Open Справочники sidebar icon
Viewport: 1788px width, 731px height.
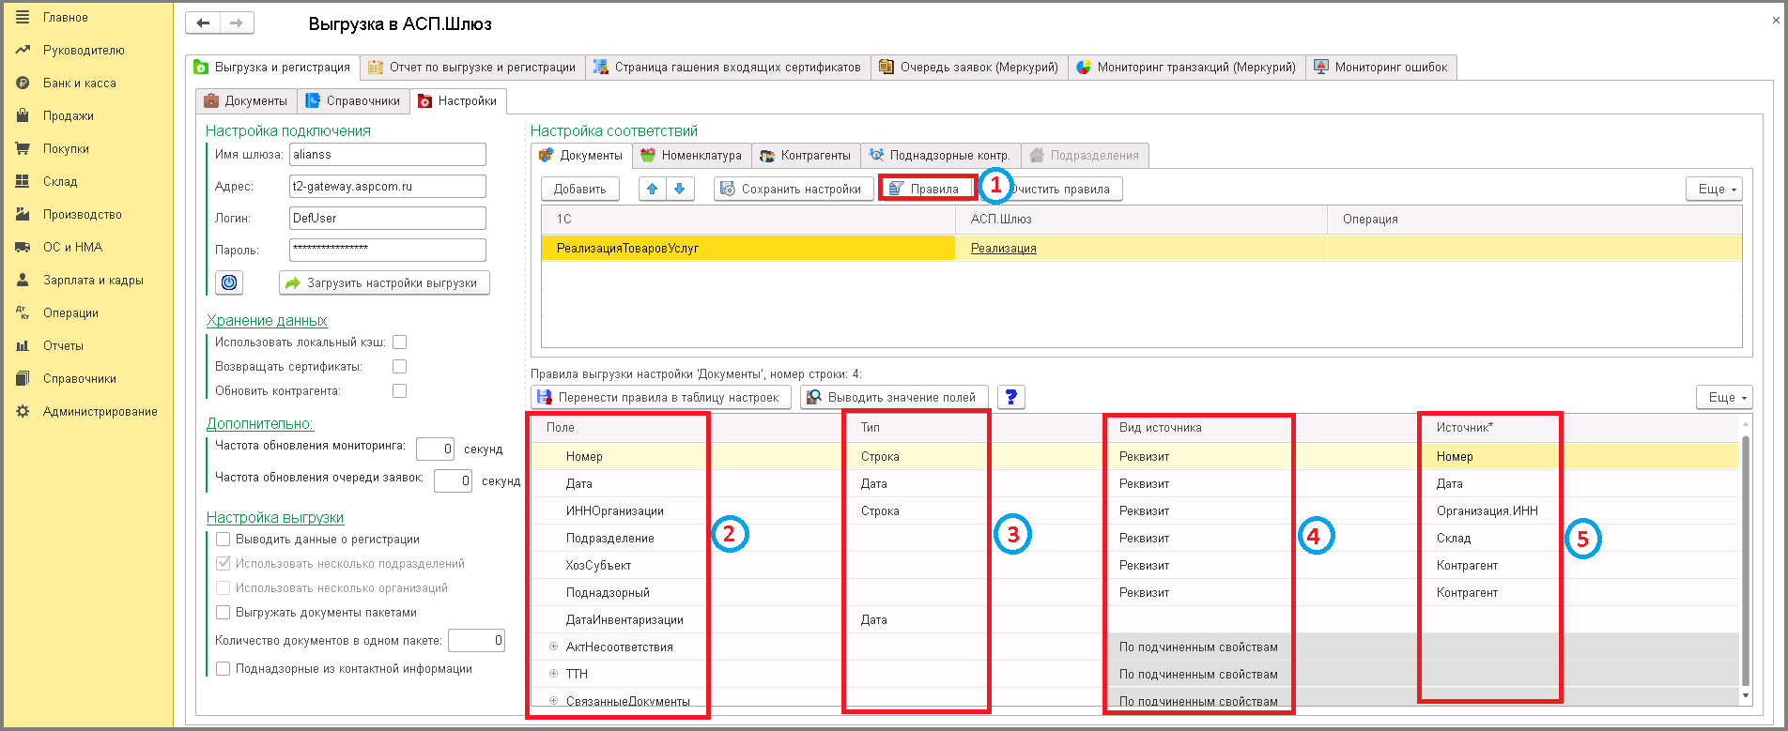[x=23, y=378]
